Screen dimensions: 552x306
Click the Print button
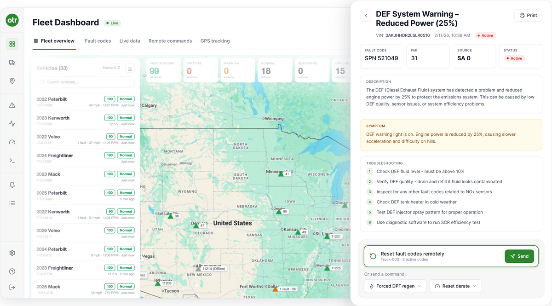[528, 16]
